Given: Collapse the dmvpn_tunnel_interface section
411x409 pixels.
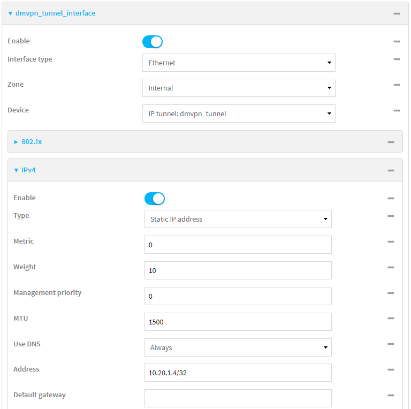Looking at the screenshot, I should (51, 13).
